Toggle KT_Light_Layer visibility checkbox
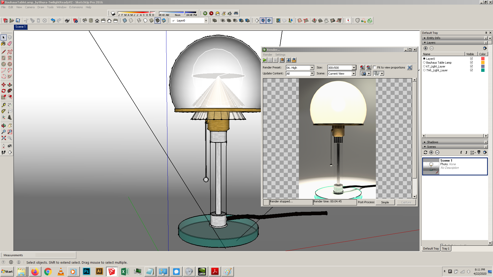The height and width of the screenshot is (277, 493). pyautogui.click(x=471, y=66)
